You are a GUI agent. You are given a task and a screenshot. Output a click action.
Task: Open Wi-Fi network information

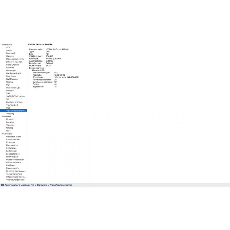click(9, 131)
